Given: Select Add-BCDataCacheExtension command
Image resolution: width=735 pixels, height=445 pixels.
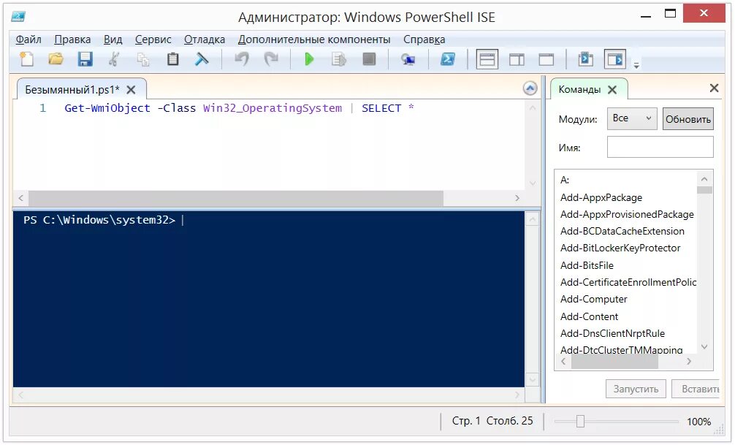Looking at the screenshot, I should [x=622, y=231].
